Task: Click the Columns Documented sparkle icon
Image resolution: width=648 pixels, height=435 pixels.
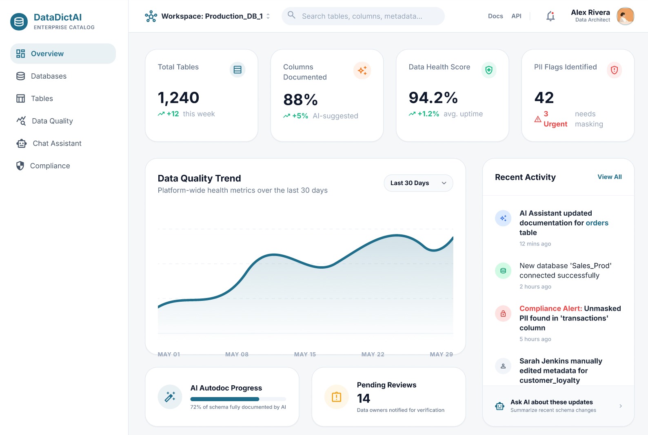Action: tap(362, 71)
